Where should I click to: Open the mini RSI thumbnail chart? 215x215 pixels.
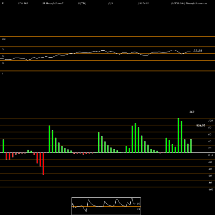[106, 206]
